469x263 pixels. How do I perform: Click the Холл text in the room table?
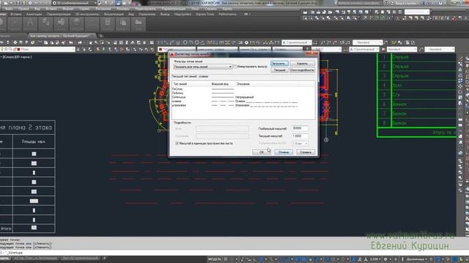coord(397,85)
